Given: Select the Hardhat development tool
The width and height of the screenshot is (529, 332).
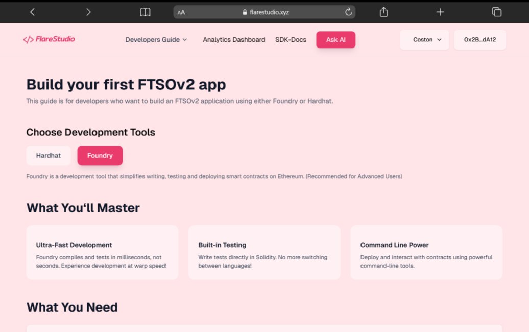Looking at the screenshot, I should [48, 156].
